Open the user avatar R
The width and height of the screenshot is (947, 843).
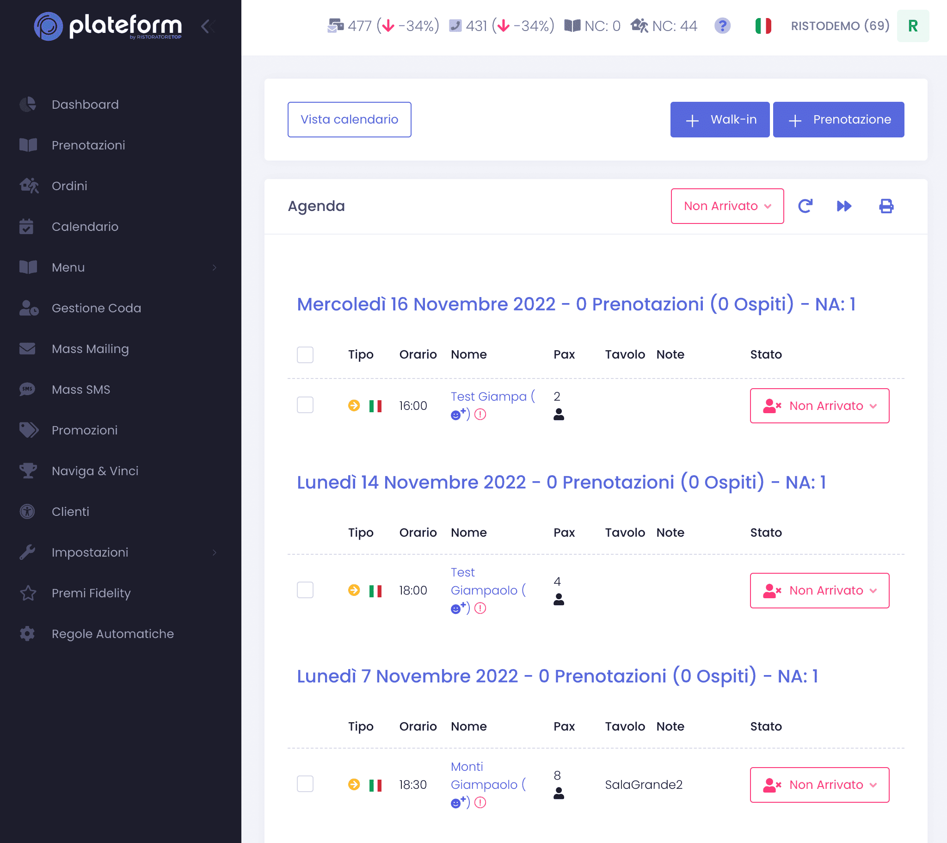tap(913, 26)
